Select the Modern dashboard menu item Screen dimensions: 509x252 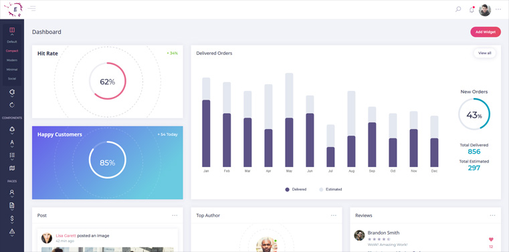(x=12, y=60)
